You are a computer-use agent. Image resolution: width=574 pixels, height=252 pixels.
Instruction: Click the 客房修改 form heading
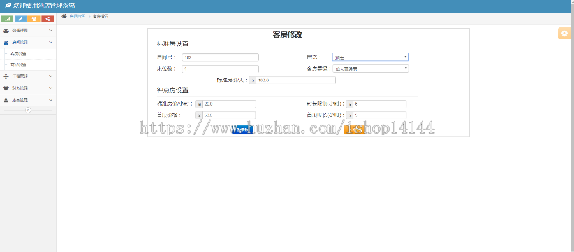pyautogui.click(x=288, y=35)
